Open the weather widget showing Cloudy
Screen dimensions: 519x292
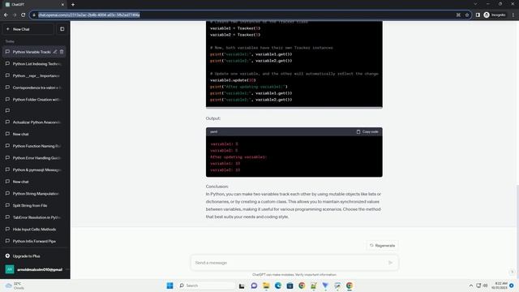(15, 286)
